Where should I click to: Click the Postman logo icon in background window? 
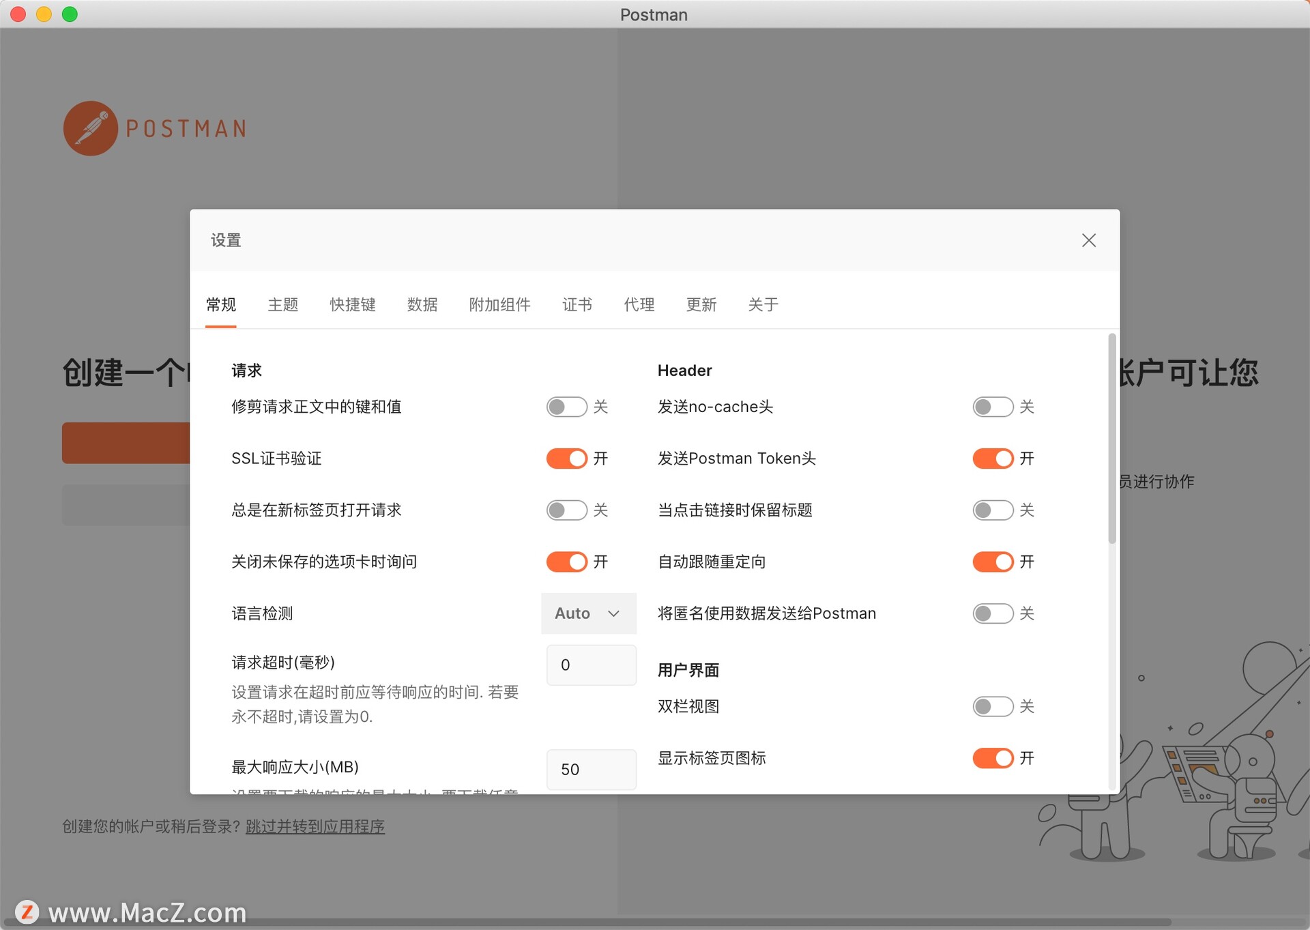coord(90,128)
